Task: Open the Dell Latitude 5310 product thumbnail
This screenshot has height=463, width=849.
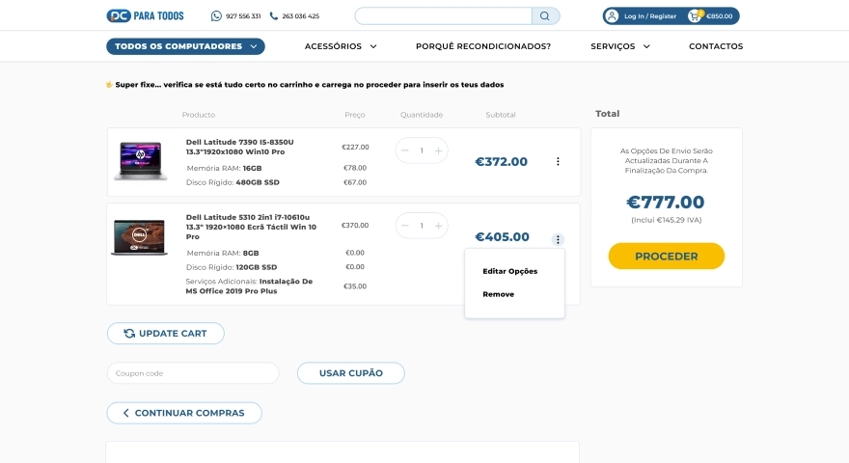Action: pyautogui.click(x=139, y=237)
